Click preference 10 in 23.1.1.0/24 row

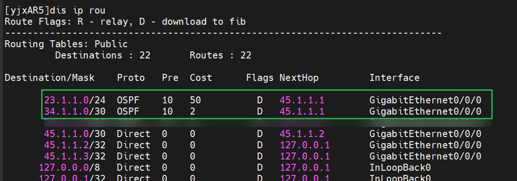click(x=167, y=100)
